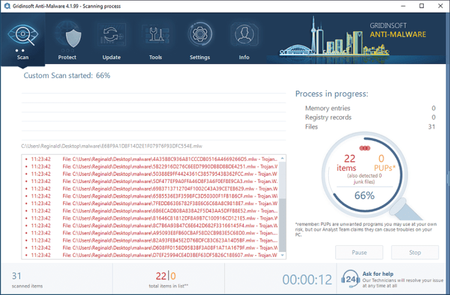This screenshot has width=450, height=295.
Task: Select log row 6B6ECAD80BA838A2F5D43AA5DFFB8E52.mlw
Action: 151,210
